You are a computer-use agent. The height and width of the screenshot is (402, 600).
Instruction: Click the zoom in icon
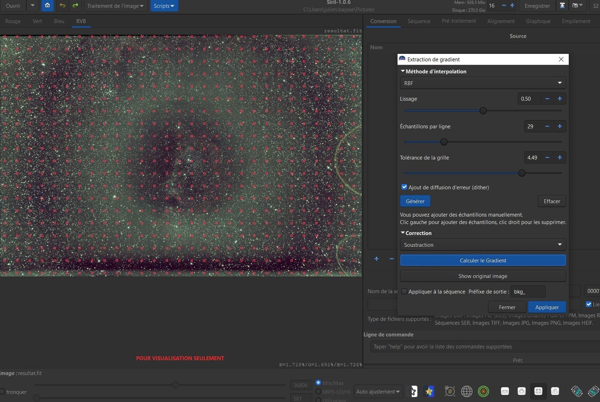coord(521,391)
